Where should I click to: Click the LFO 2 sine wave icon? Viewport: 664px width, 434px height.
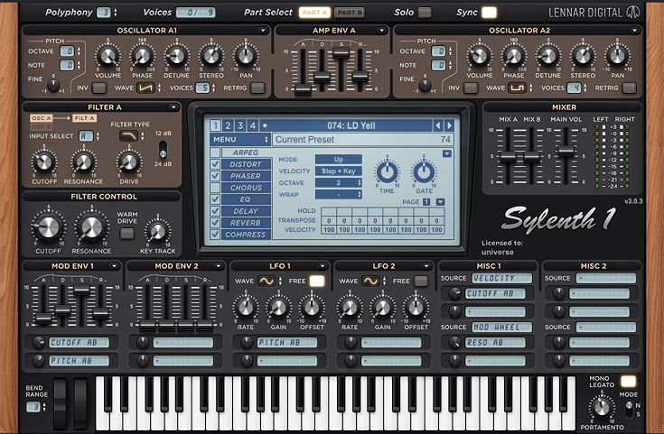[370, 281]
